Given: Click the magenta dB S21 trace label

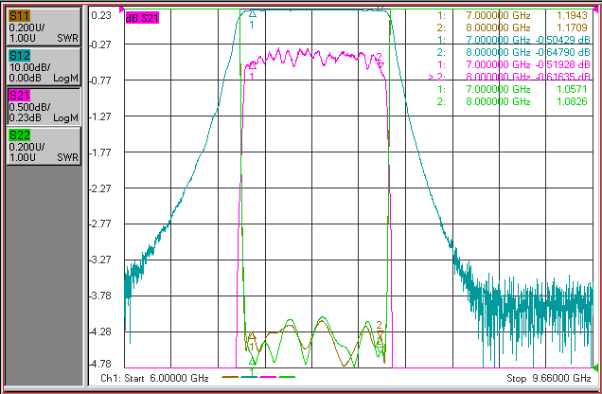Looking at the screenshot, I should 142,18.
